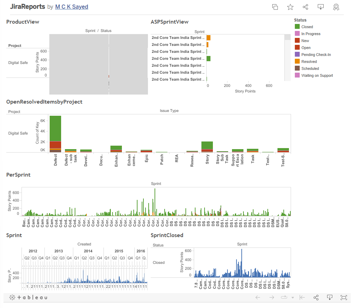Download the workbook using the top download icon

pyautogui.click(x=321, y=7)
